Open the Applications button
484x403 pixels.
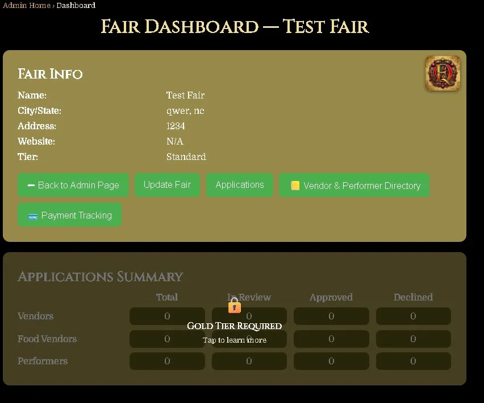(240, 184)
